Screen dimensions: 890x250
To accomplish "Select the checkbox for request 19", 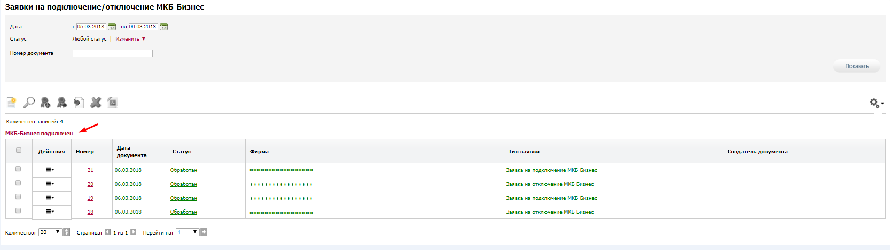I will [x=18, y=197].
